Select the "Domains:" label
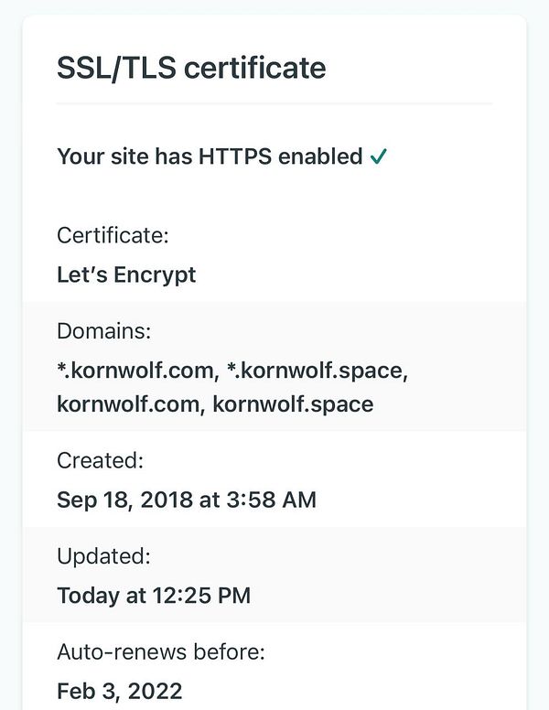Image resolution: width=549 pixels, height=710 pixels. 102,331
